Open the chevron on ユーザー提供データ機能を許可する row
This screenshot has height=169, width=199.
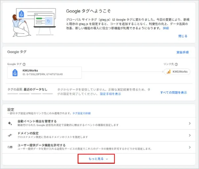point(189,147)
